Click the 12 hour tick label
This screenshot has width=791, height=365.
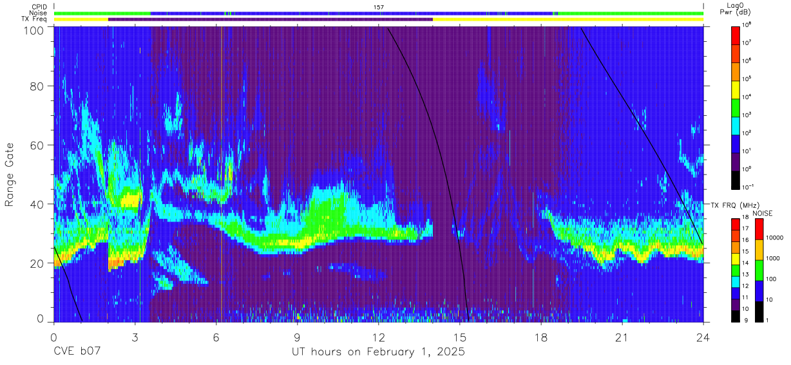tap(379, 337)
